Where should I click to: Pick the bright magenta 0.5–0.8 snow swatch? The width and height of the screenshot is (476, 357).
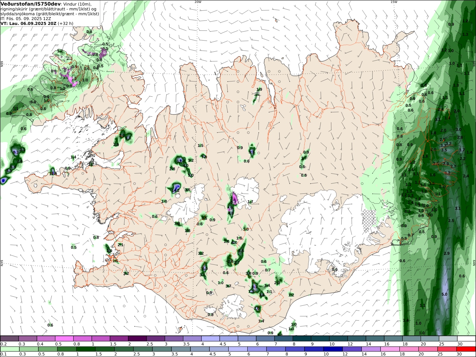64,339
